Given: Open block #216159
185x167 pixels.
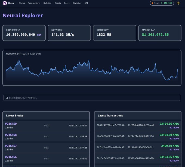Looking at the screenshot, I should (11, 124).
